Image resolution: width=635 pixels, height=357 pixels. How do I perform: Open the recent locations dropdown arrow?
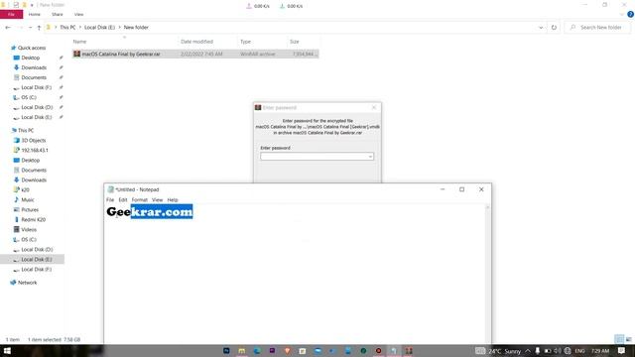point(30,28)
